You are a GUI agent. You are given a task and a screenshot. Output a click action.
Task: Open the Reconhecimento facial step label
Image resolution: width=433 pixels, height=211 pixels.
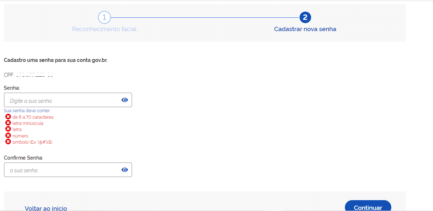[x=104, y=29]
